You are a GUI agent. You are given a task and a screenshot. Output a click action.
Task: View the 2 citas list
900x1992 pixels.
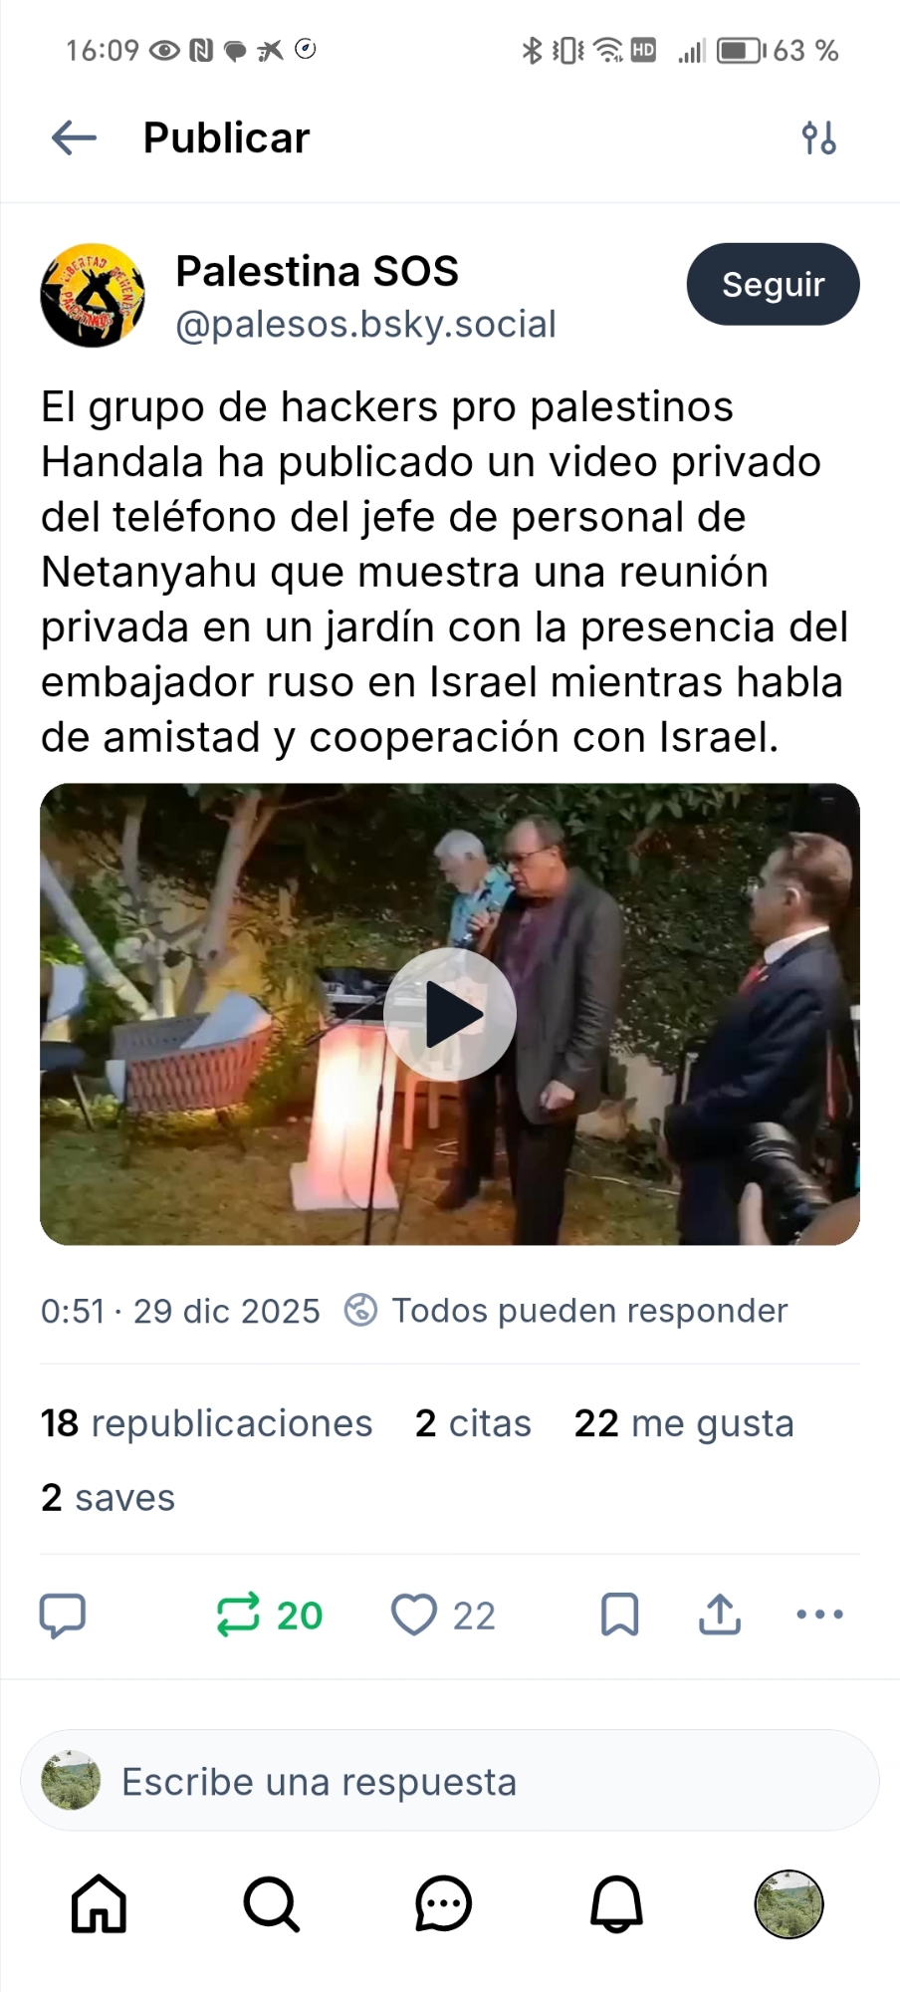473,1423
